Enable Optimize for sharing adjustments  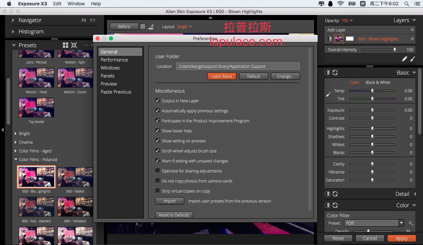pyautogui.click(x=157, y=171)
